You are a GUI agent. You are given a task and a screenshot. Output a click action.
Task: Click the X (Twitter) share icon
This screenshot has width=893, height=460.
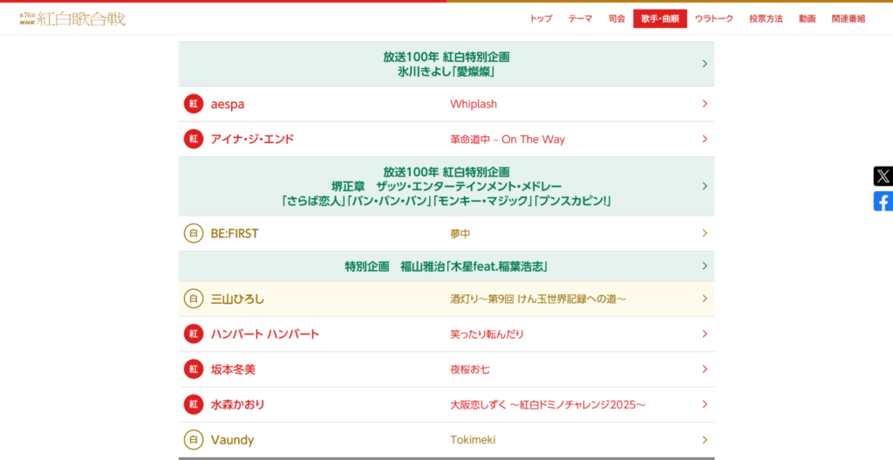click(x=883, y=176)
